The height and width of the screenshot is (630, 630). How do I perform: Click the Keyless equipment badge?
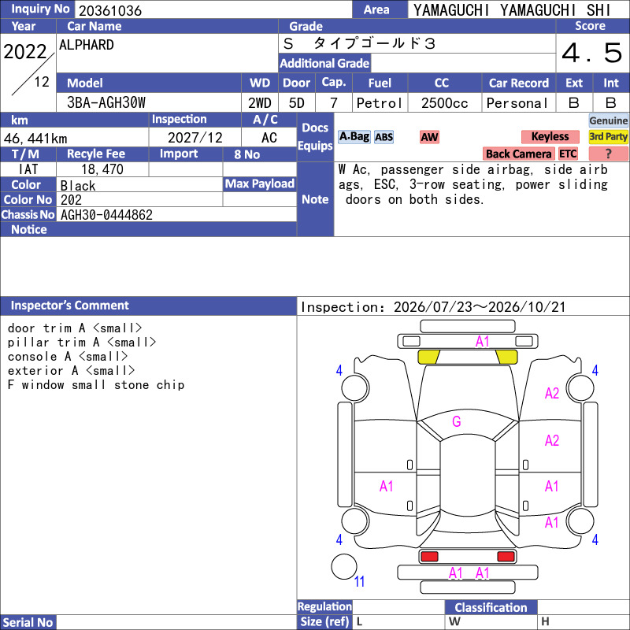click(x=550, y=137)
